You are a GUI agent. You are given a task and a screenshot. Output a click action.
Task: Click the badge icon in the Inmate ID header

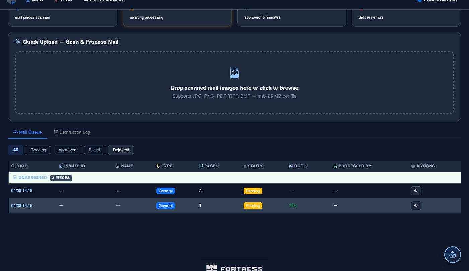click(61, 166)
